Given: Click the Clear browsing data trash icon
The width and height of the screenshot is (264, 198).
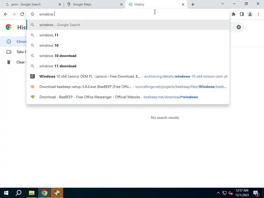Looking at the screenshot, I should tap(9, 62).
